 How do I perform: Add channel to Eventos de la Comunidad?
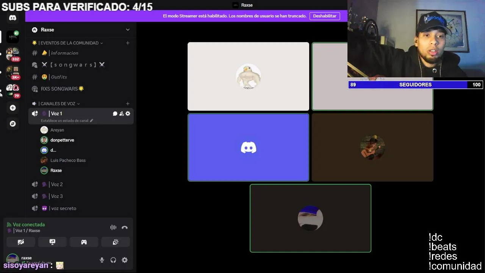point(128,43)
